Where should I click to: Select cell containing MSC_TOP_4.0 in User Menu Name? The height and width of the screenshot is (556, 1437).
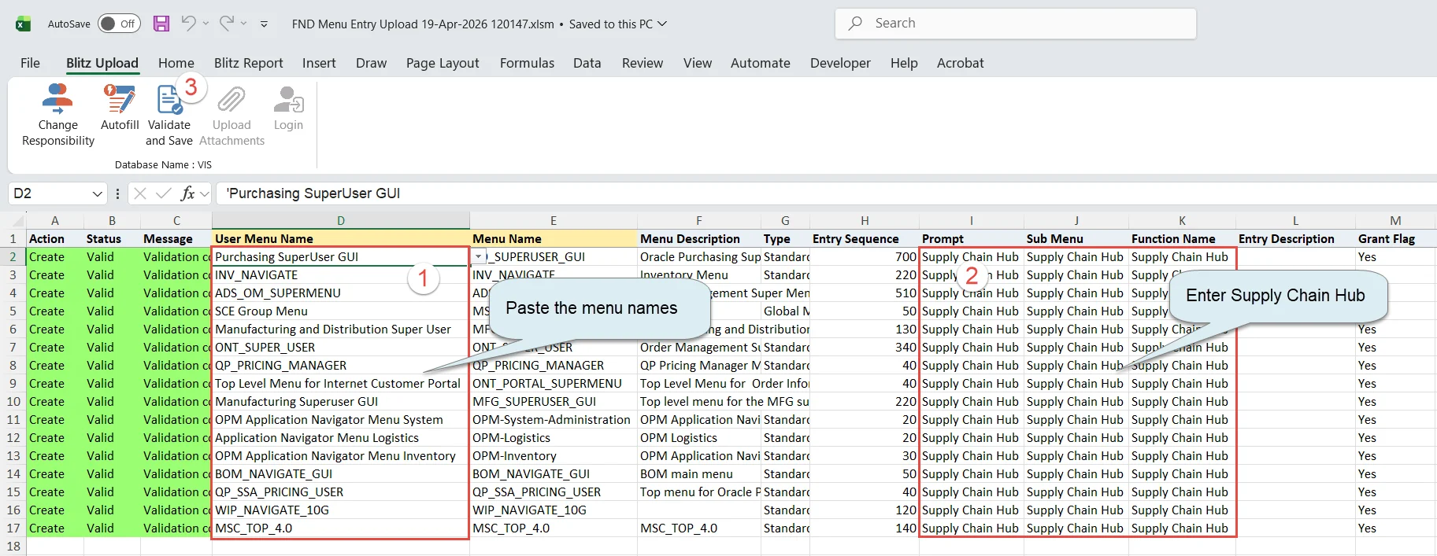tap(340, 528)
